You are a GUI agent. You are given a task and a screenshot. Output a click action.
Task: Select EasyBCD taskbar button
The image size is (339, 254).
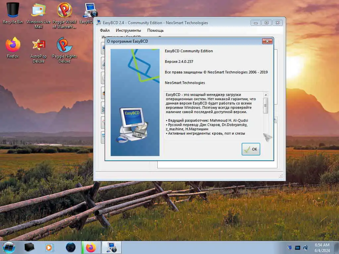pyautogui.click(x=112, y=247)
